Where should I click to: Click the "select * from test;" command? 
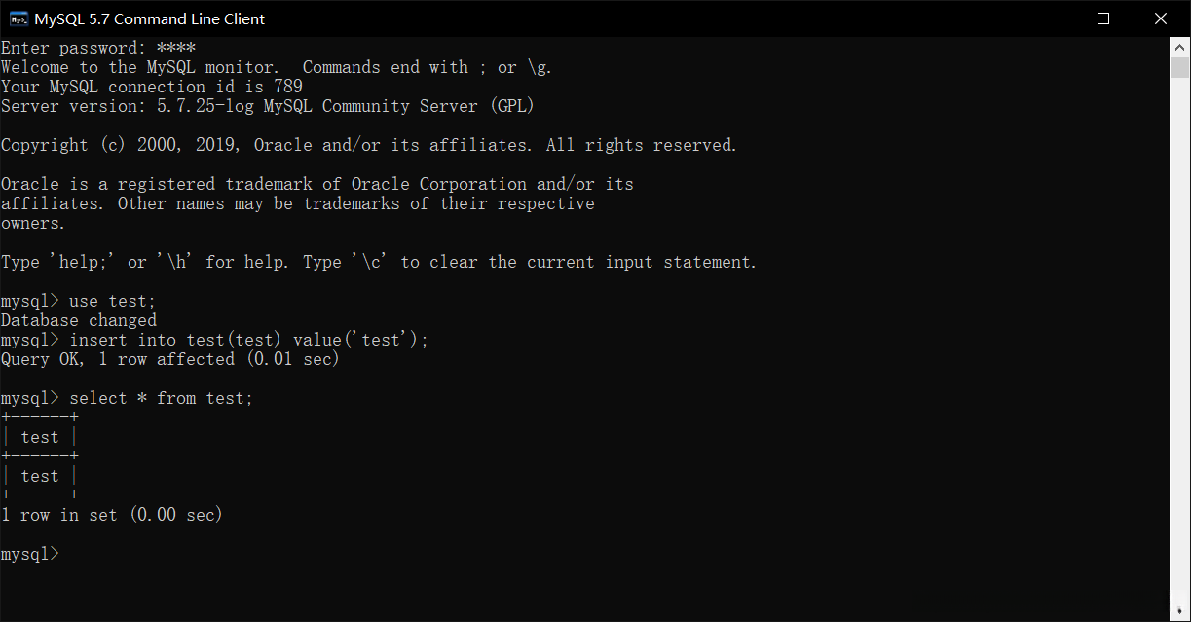(161, 398)
